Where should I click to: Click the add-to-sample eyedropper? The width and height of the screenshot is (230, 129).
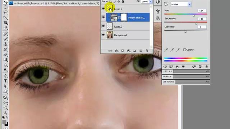[172, 50]
